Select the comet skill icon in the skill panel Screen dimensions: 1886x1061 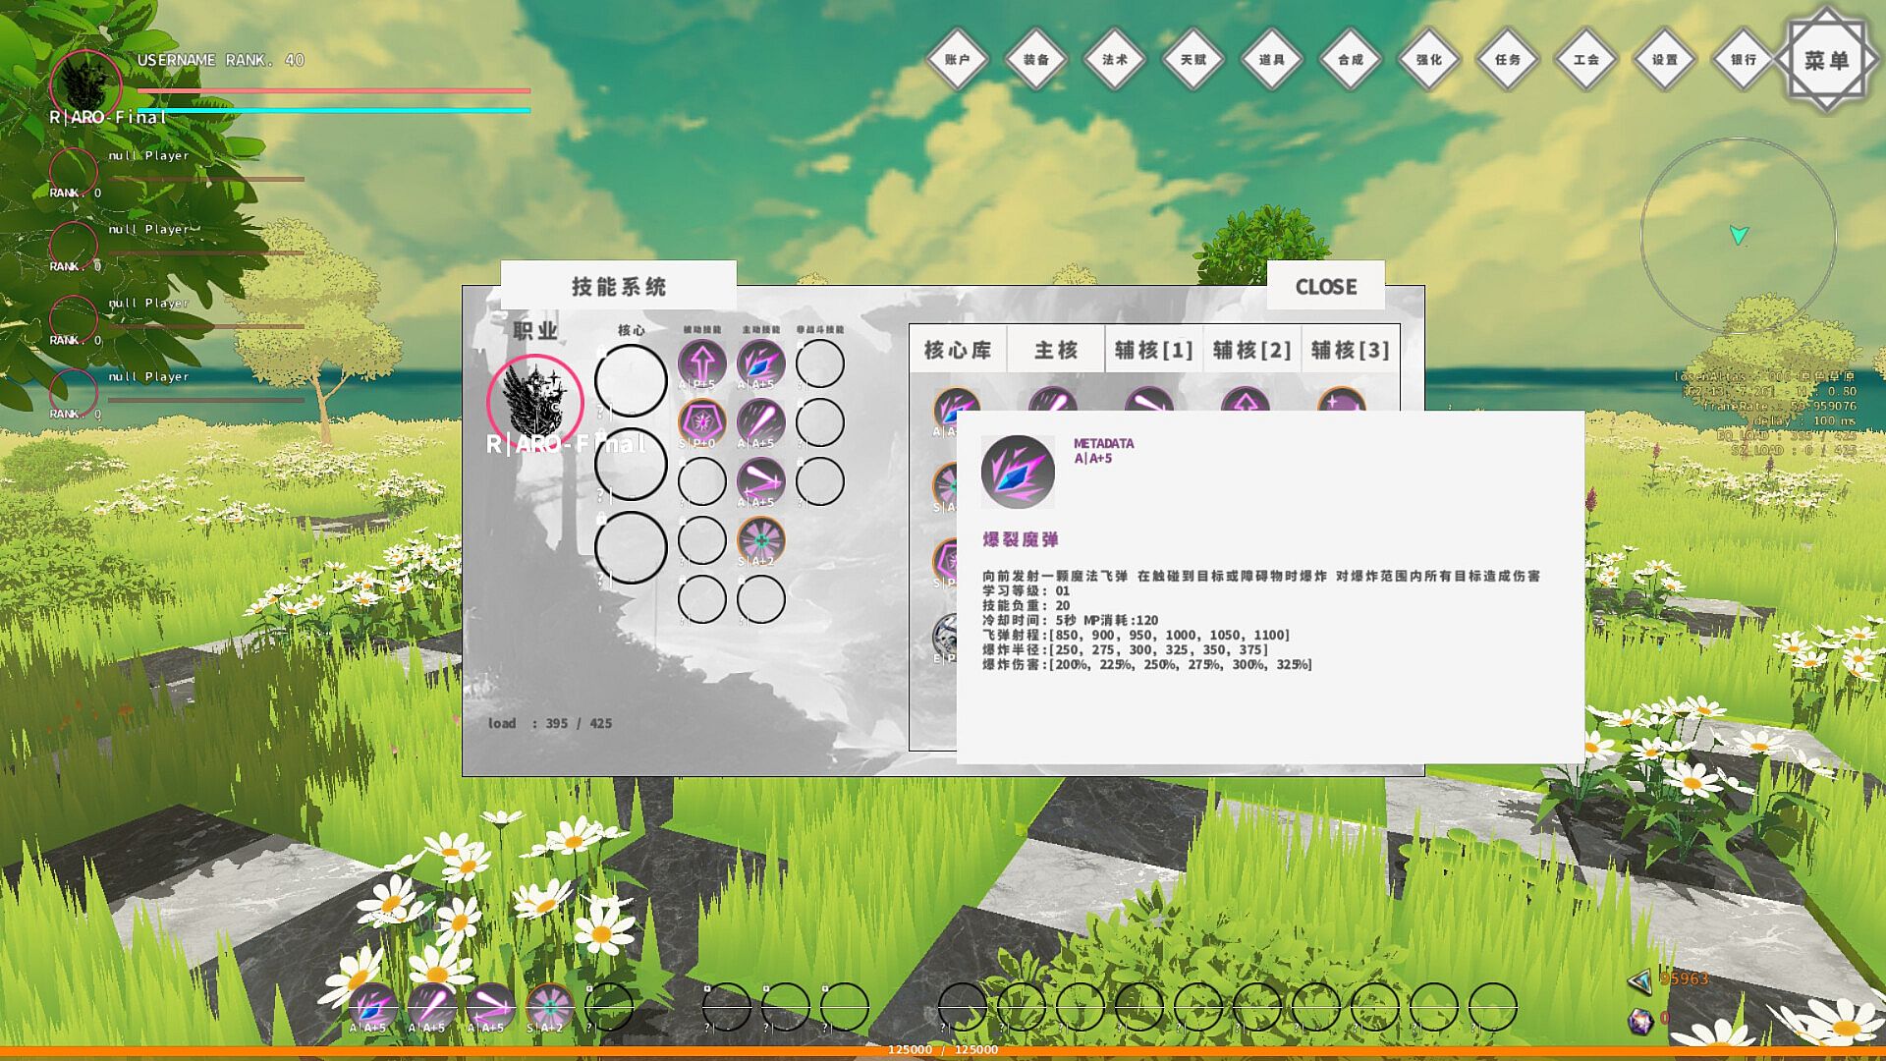760,422
